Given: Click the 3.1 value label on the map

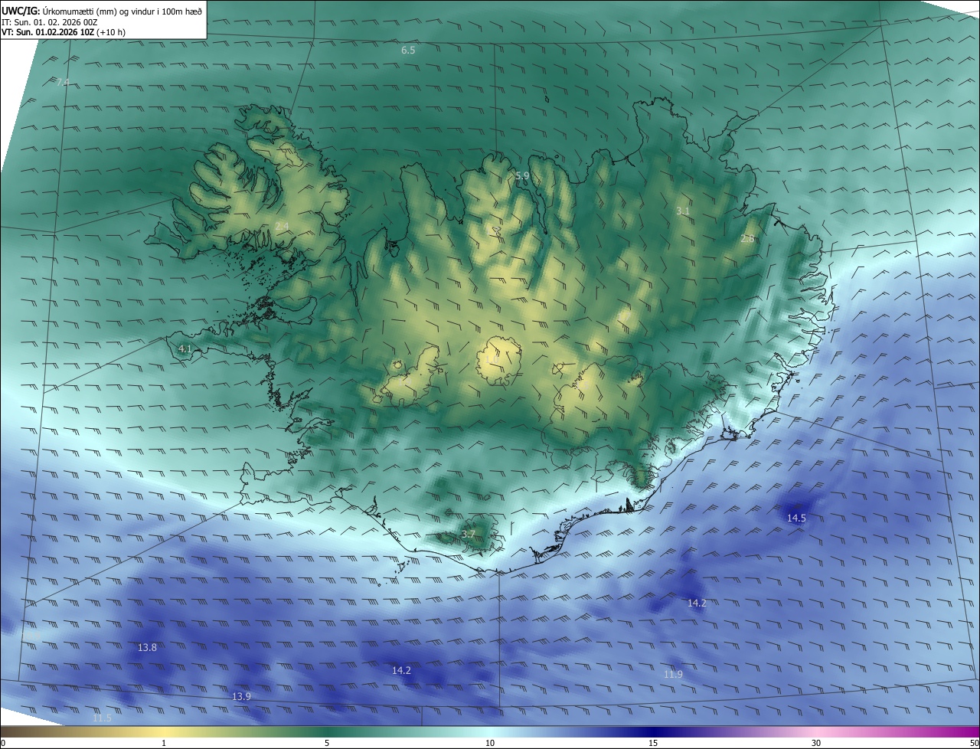Looking at the screenshot, I should pyautogui.click(x=683, y=211).
